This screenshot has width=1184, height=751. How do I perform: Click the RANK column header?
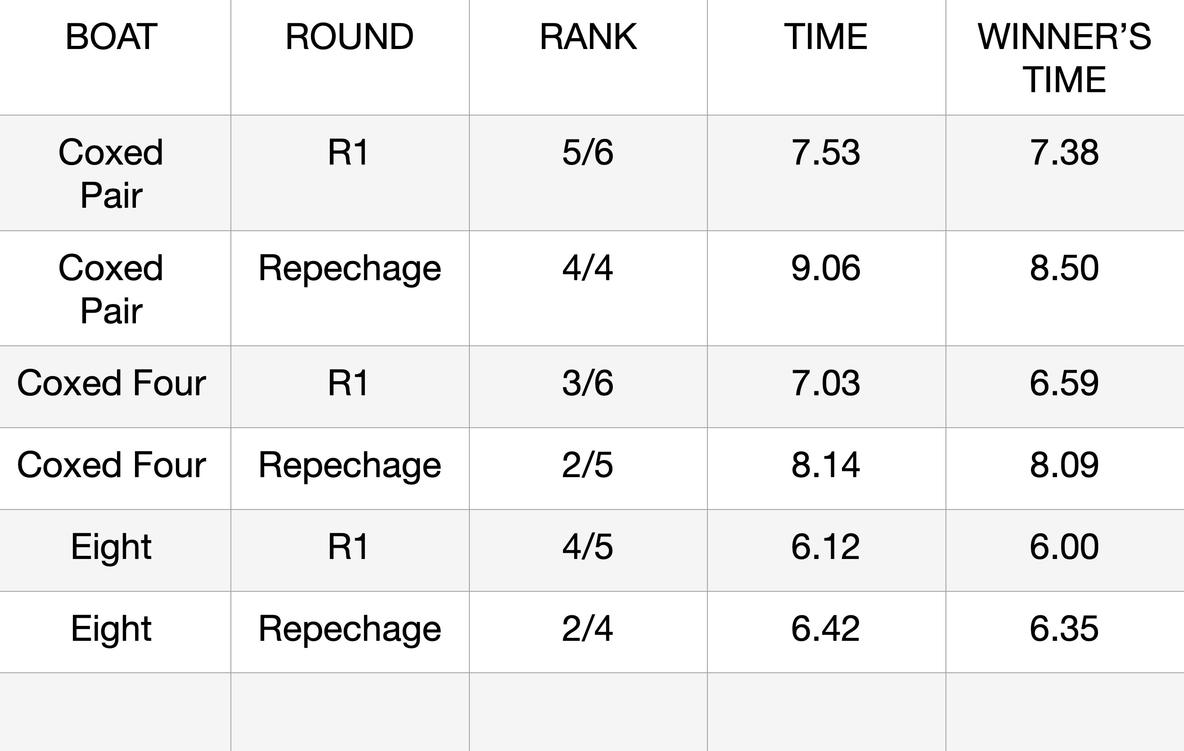(x=588, y=37)
